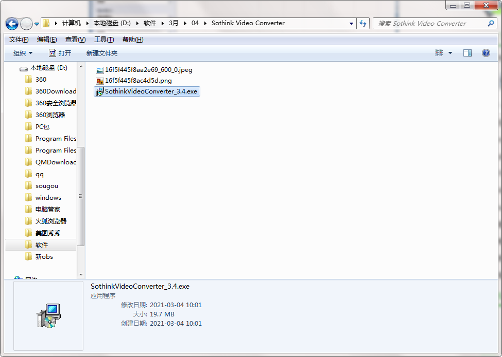
Task: Select the 新obs folder
Action: [44, 257]
